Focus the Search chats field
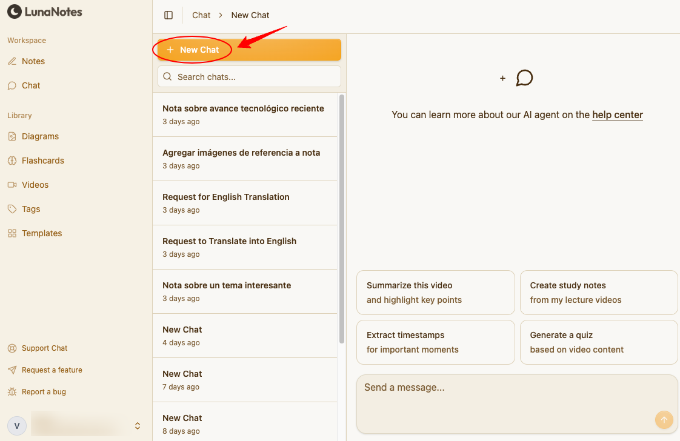The image size is (680, 441). [x=249, y=77]
